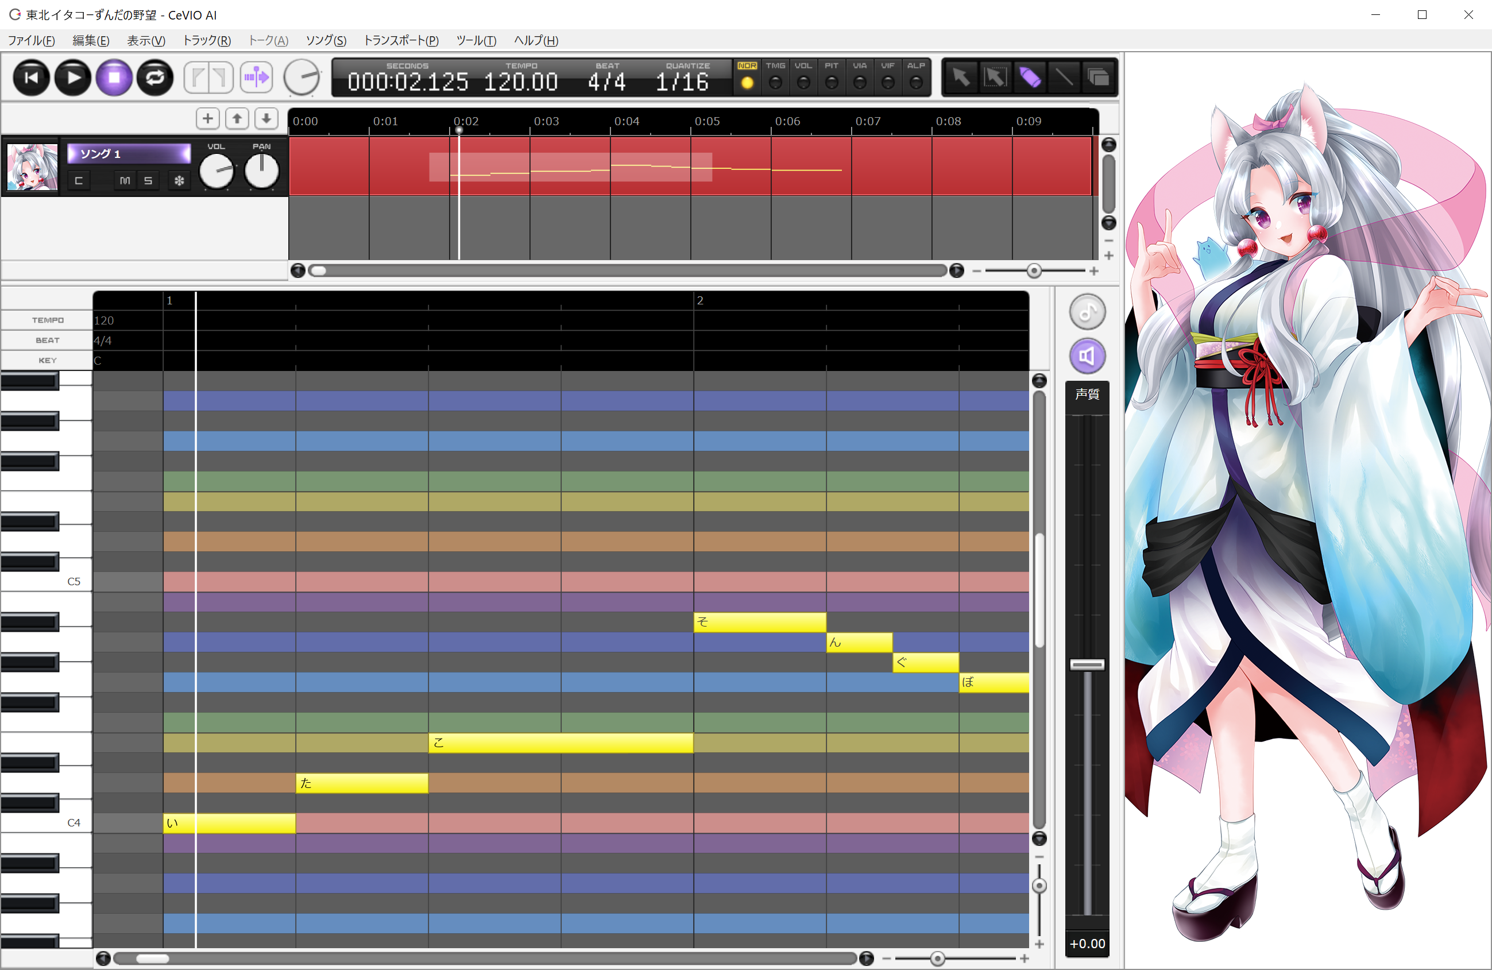1492x970 pixels.
Task: Open the ファイル(F) menu
Action: (x=32, y=41)
